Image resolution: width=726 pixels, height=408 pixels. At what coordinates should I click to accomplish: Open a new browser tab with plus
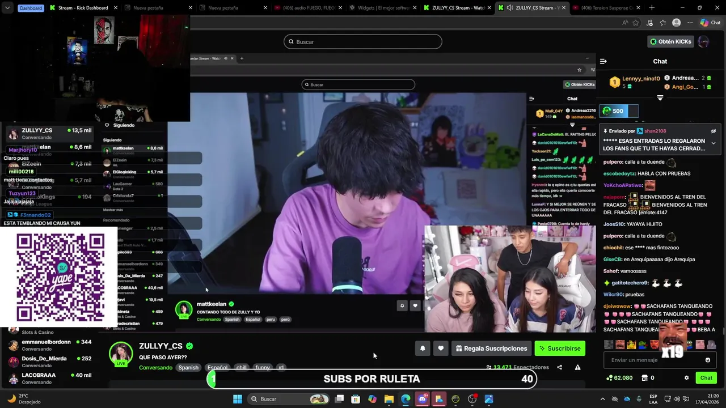click(x=652, y=8)
